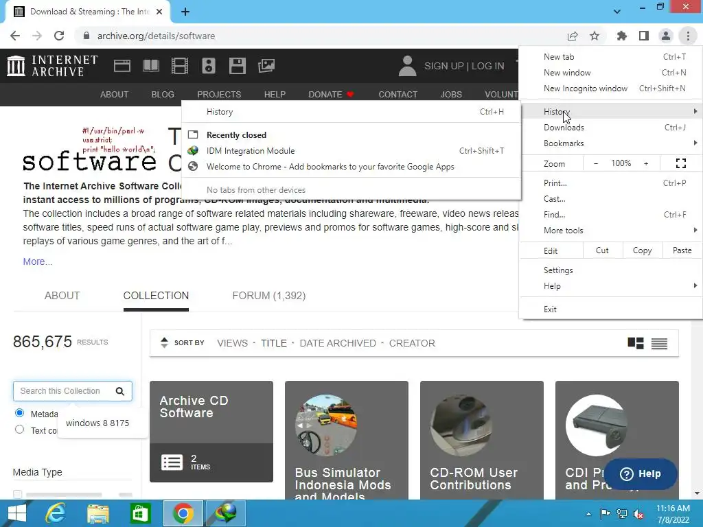Image resolution: width=703 pixels, height=527 pixels.
Task: Expand the Bookmarks submenu
Action: pyautogui.click(x=610, y=143)
